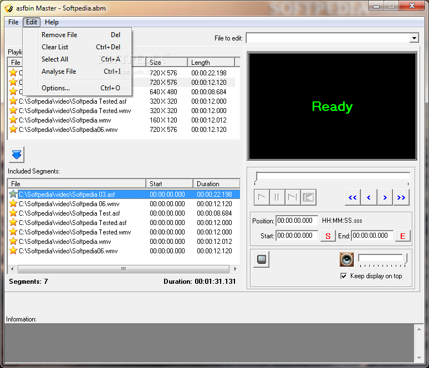Click the segments Start column header

click(170, 184)
